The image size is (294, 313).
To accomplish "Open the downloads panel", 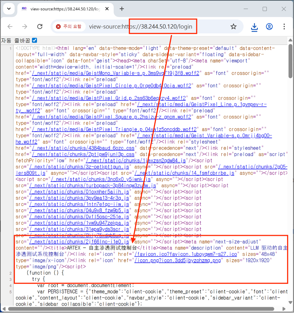I will pos(254,27).
